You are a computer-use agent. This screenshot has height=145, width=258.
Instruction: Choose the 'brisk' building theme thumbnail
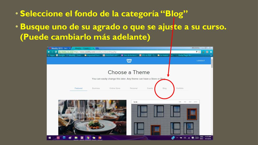165,117
